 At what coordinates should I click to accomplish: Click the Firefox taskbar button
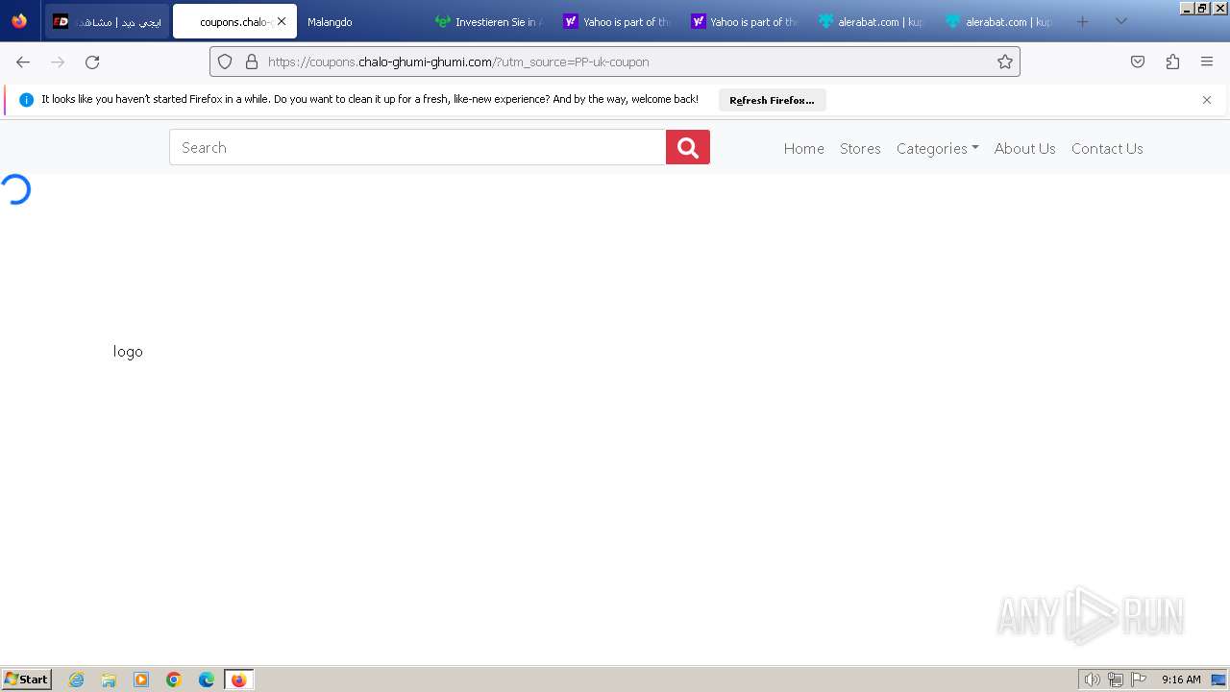pyautogui.click(x=238, y=680)
